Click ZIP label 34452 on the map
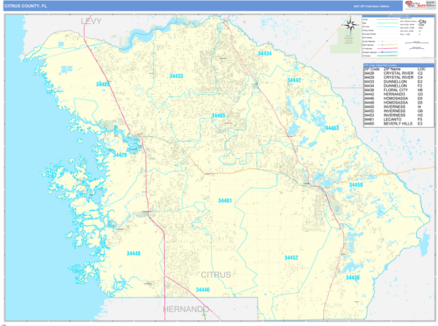This screenshot has width=438, height=326. [x=291, y=257]
